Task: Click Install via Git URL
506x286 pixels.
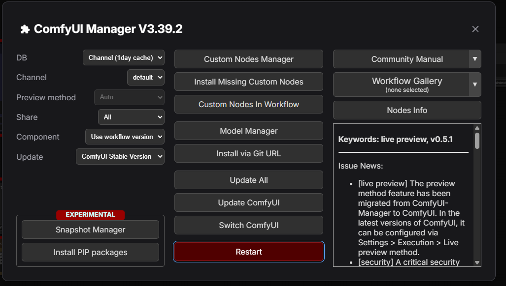Action: [248, 153]
